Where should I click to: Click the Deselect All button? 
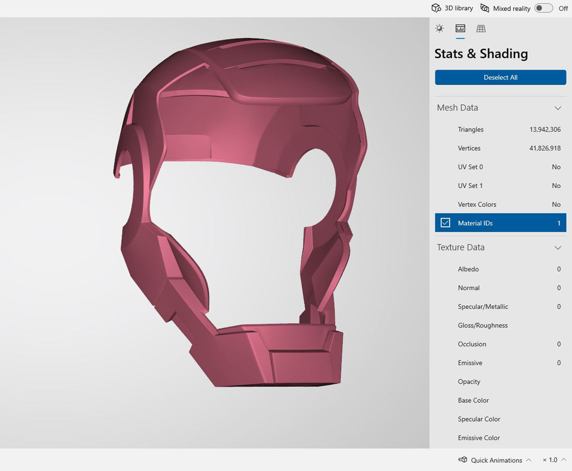tap(500, 77)
